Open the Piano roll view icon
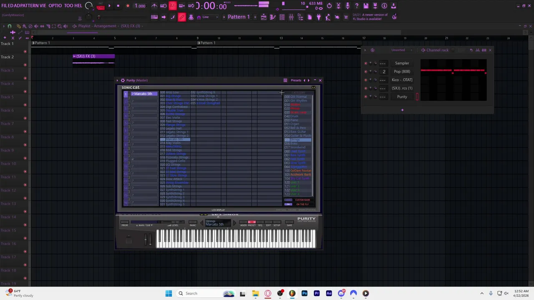Viewport: 534px width, 300px height. pos(273,17)
